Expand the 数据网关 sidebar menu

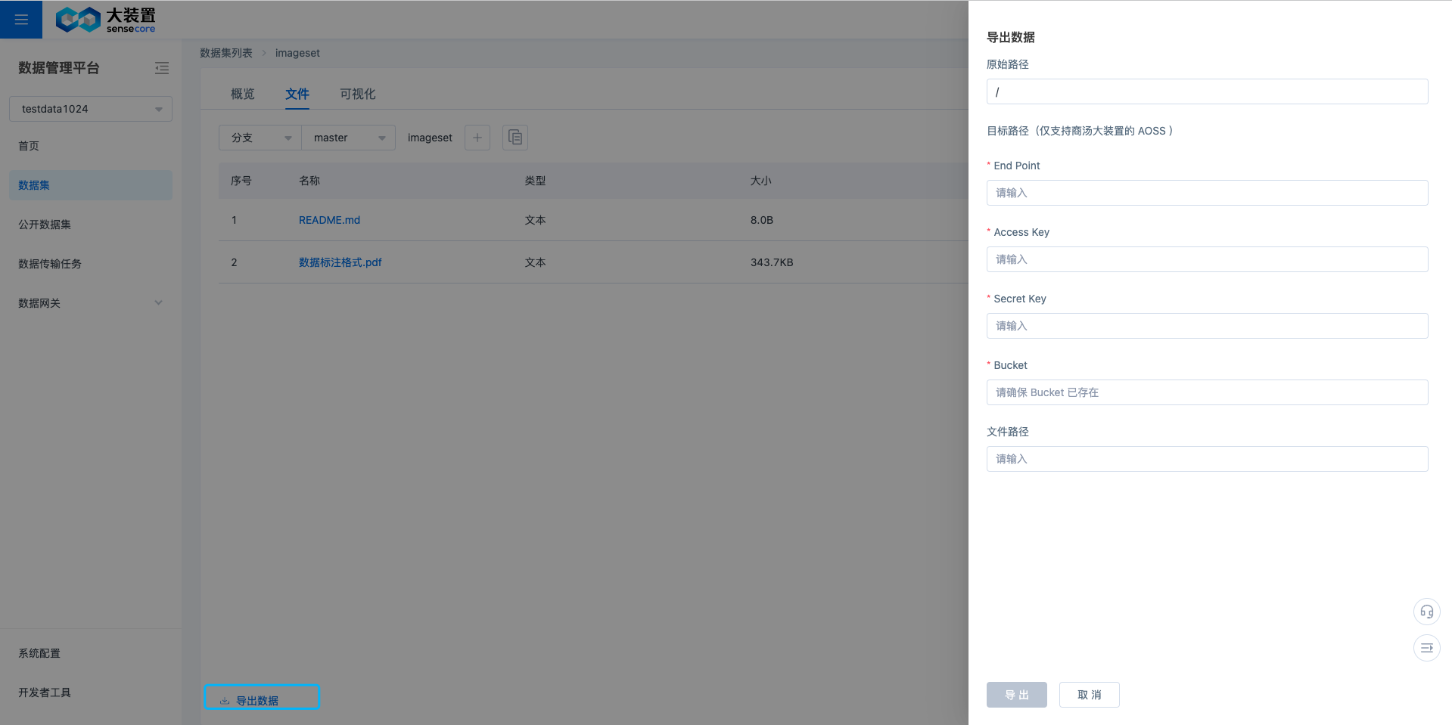tap(91, 303)
